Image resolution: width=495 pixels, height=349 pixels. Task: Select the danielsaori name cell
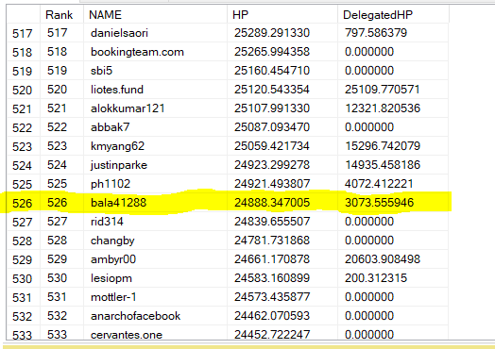(155, 33)
